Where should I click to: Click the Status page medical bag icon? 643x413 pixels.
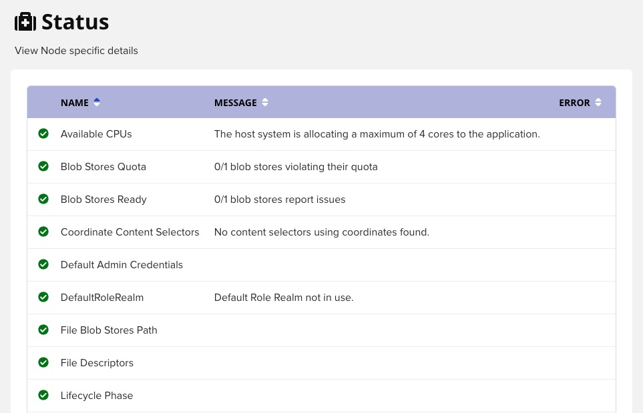coord(25,21)
